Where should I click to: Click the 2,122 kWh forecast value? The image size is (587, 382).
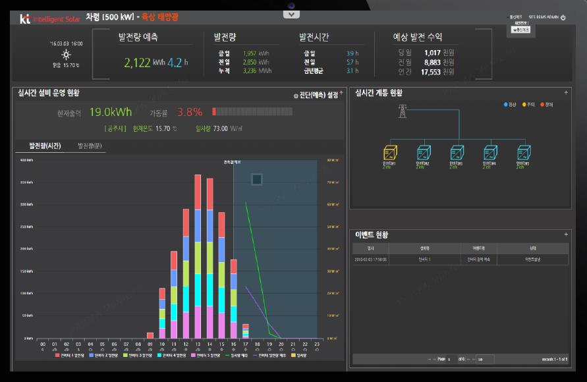click(x=144, y=63)
